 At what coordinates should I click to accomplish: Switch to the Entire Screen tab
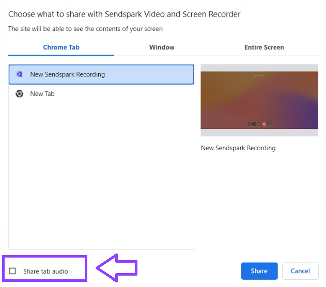[x=264, y=47]
